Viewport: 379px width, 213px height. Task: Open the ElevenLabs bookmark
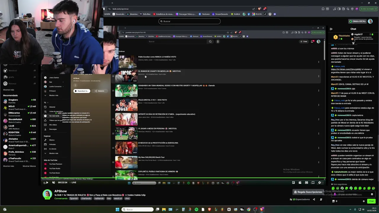(118, 14)
